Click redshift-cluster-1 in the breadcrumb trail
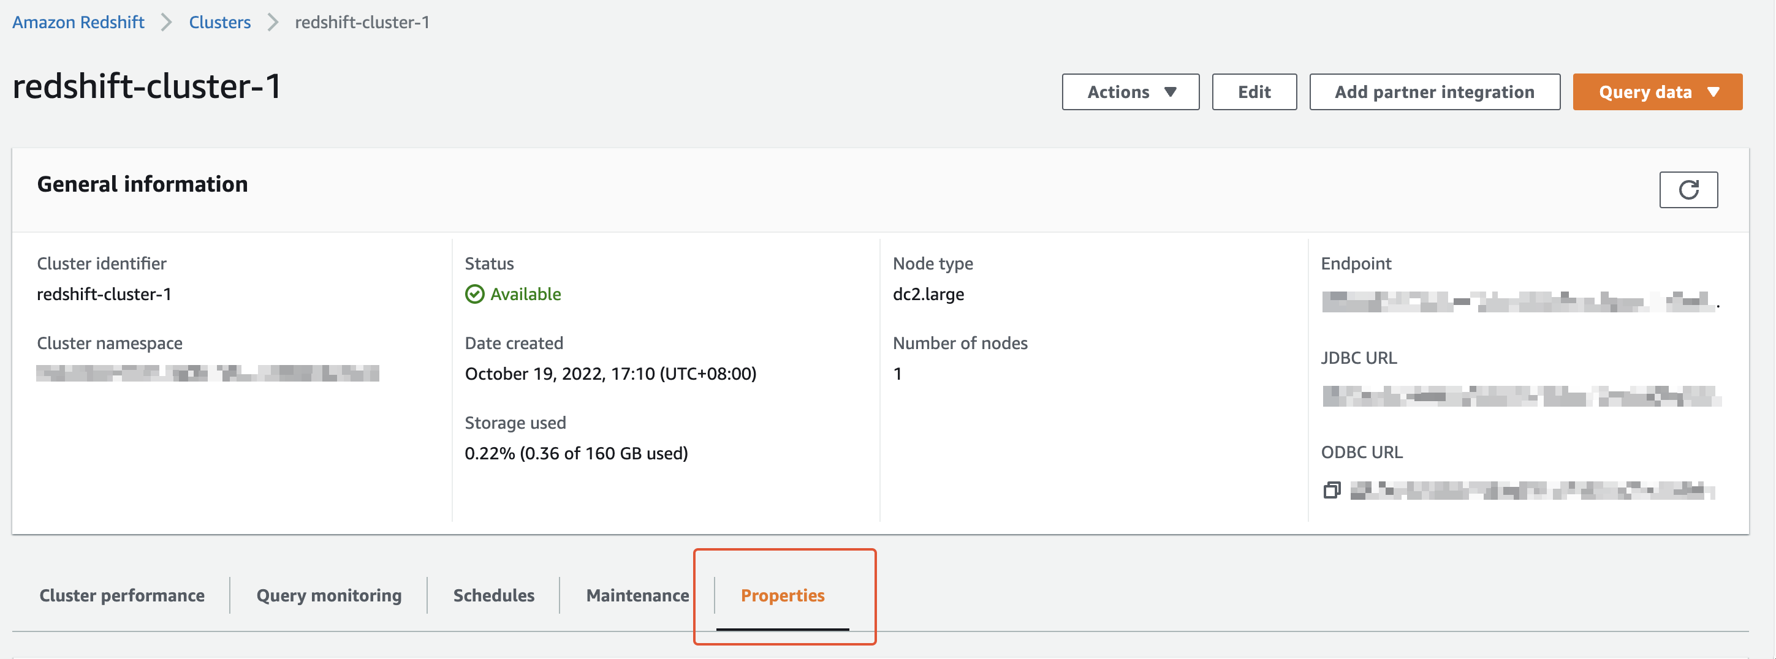1776x659 pixels. click(x=362, y=22)
